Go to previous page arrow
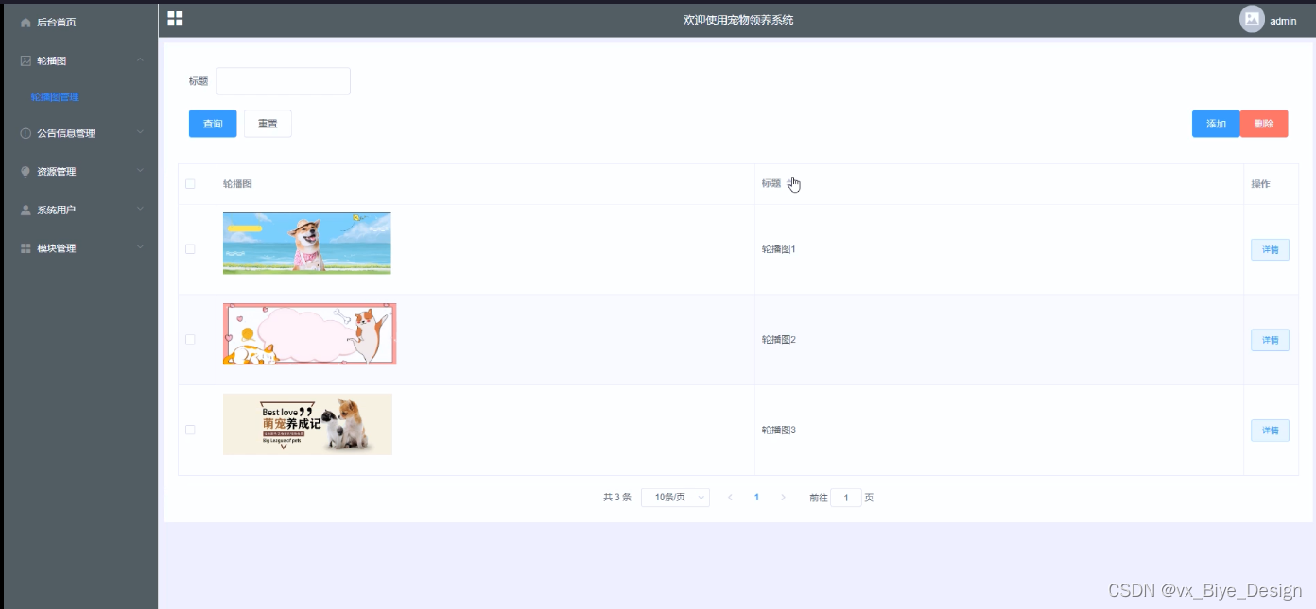This screenshot has height=609, width=1316. [x=730, y=498]
